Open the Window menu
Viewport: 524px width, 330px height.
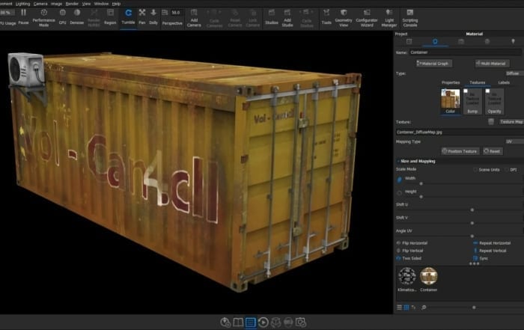101,4
